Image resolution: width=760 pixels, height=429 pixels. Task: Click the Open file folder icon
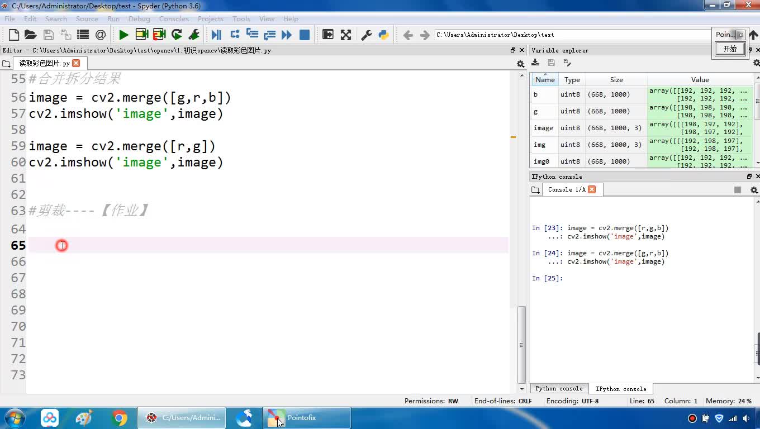[30, 35]
